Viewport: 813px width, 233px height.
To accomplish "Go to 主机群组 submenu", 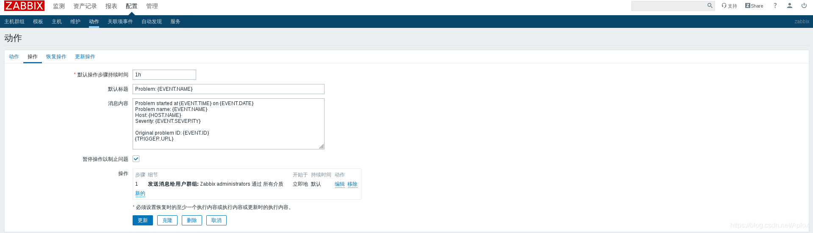I will pos(14,22).
